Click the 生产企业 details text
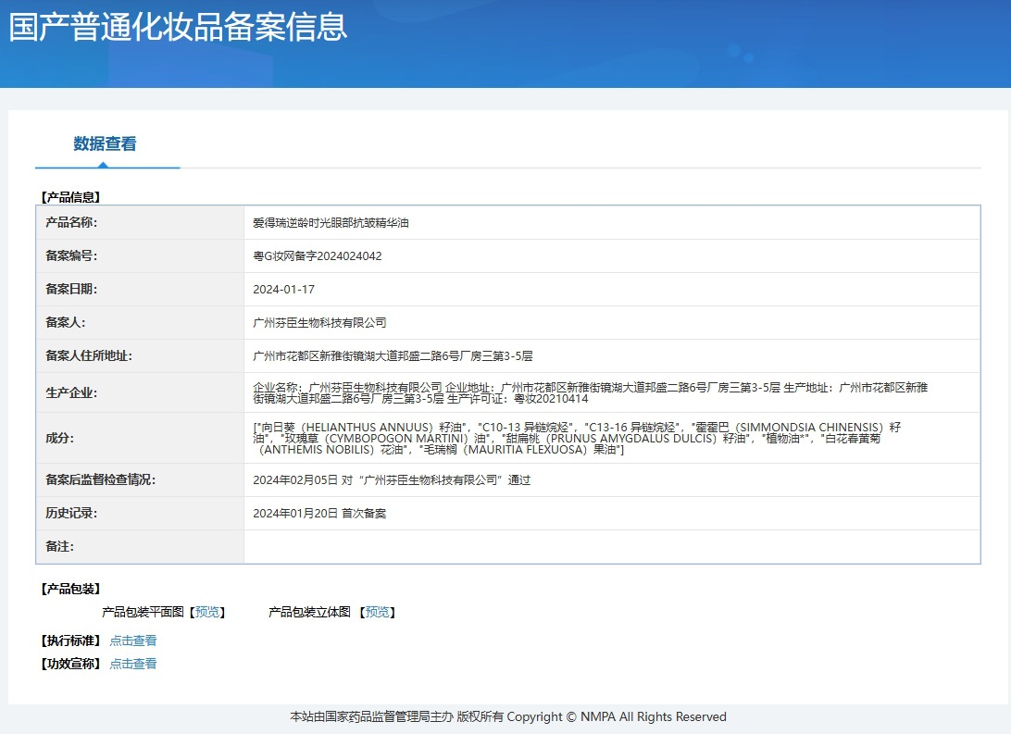This screenshot has height=734, width=1011. (590, 392)
